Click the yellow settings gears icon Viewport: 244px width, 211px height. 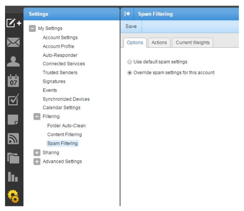13,196
